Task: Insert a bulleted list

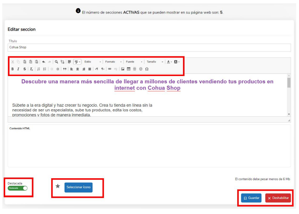Action: click(x=45, y=69)
